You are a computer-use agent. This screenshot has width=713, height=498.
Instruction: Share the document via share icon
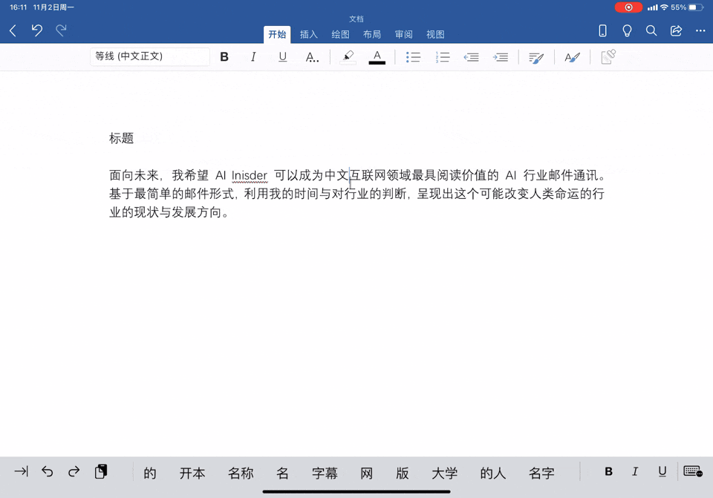tap(676, 30)
